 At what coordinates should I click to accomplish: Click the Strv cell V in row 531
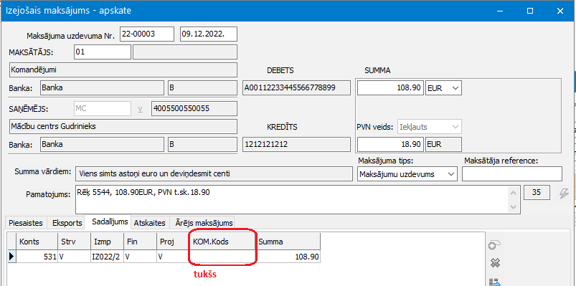[73, 257]
